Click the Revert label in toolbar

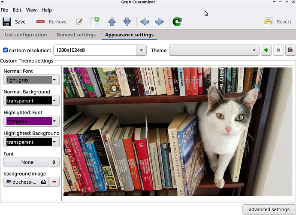tap(284, 22)
